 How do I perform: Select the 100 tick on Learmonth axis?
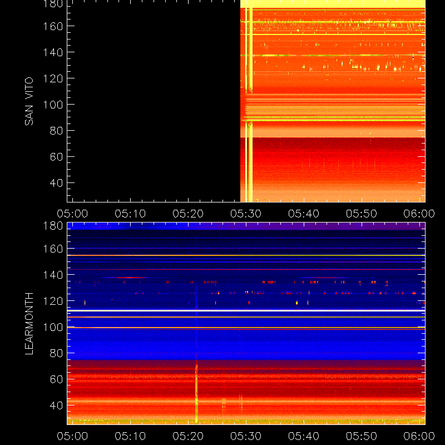tap(53, 327)
